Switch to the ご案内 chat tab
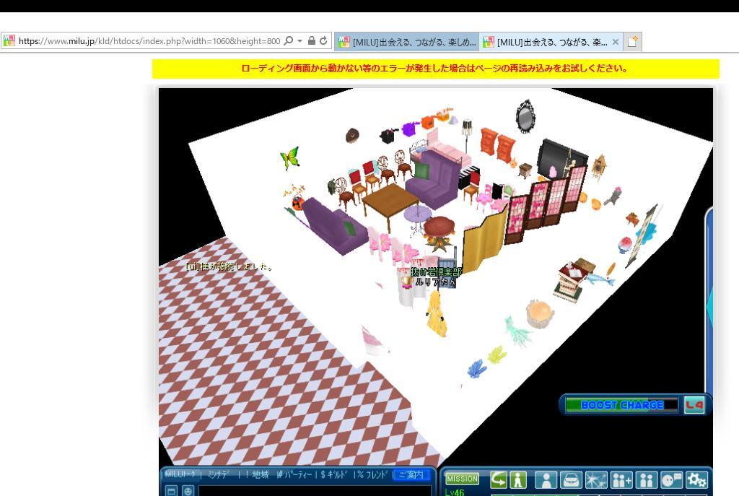739x496 pixels. [x=411, y=475]
